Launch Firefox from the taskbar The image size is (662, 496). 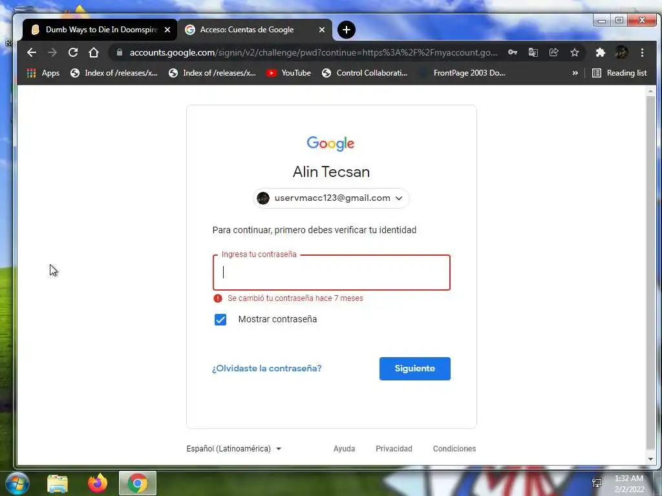[x=98, y=483]
